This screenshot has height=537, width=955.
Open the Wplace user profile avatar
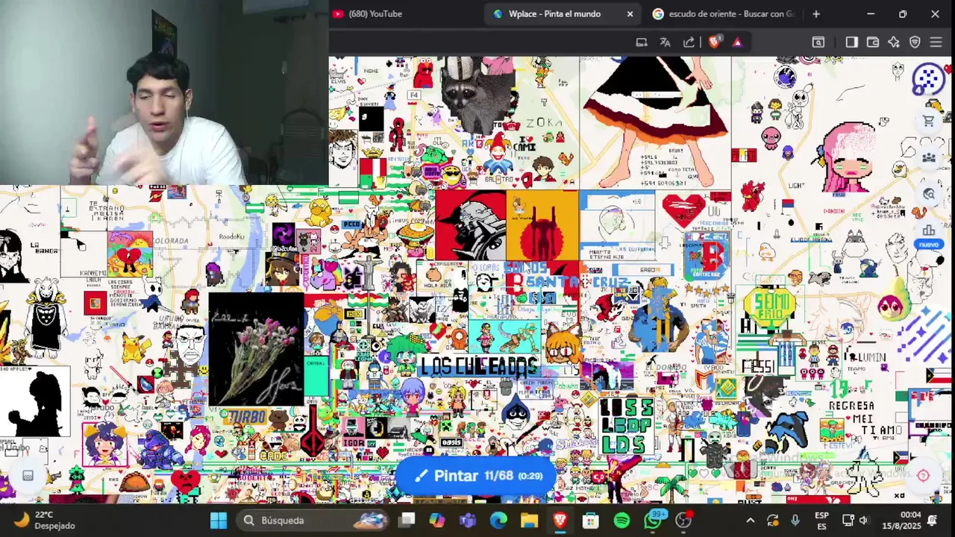point(929,78)
